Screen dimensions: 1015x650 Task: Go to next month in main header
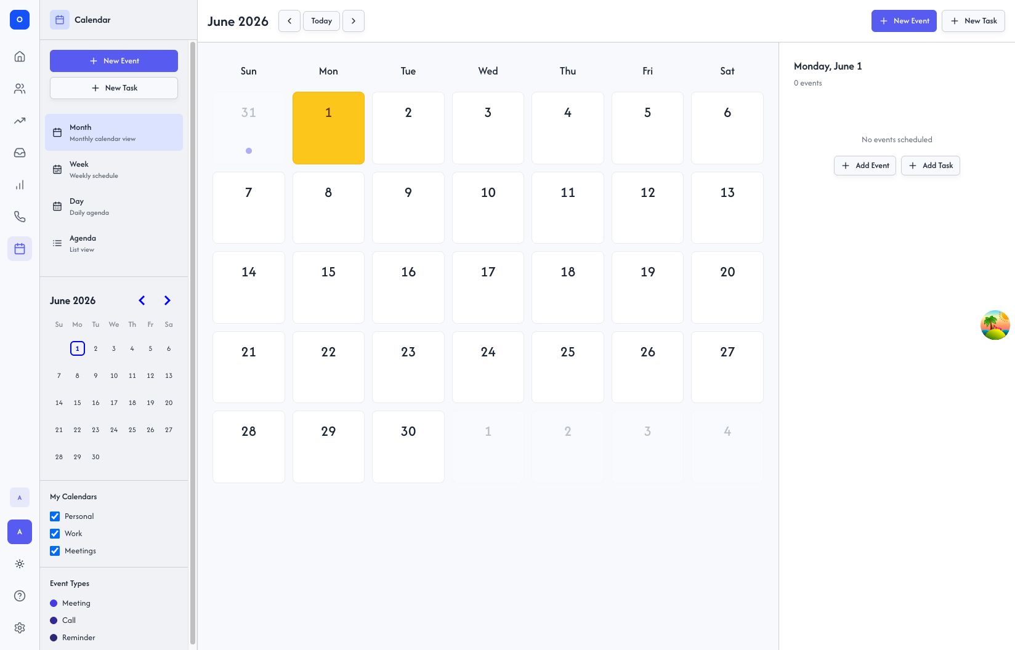coord(354,21)
